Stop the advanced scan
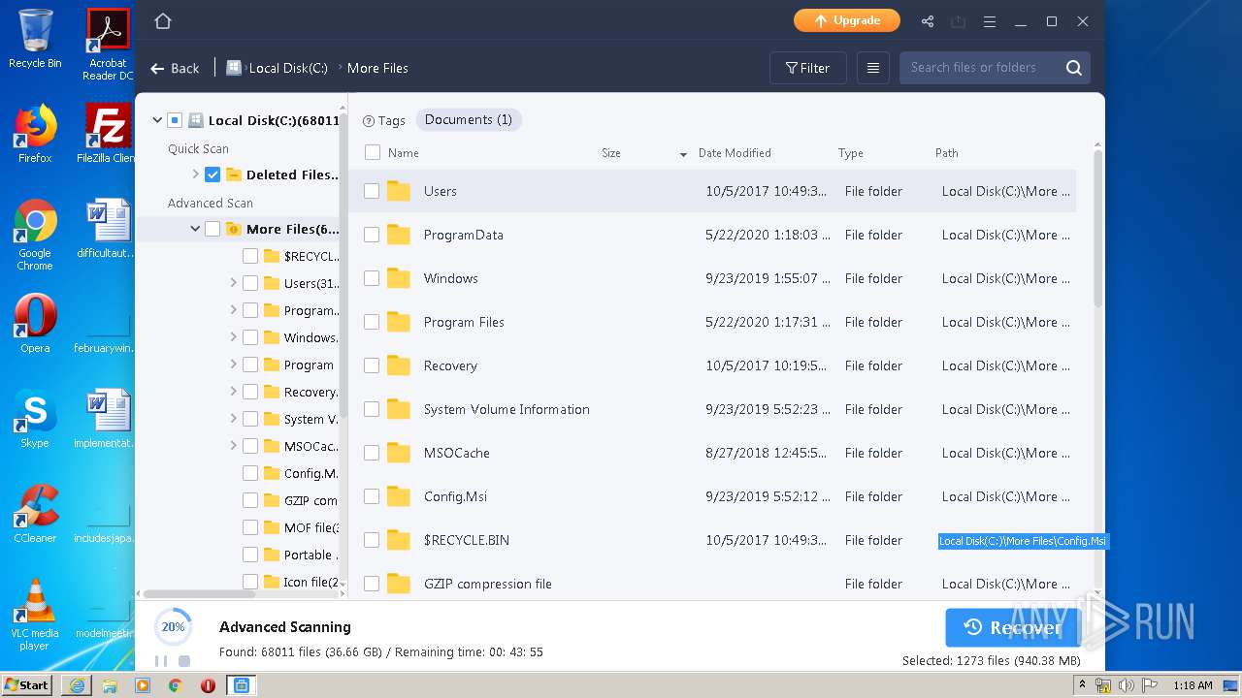The width and height of the screenshot is (1242, 698). (184, 661)
